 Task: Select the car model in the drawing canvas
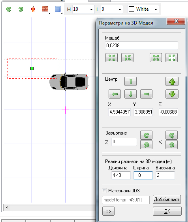(69, 82)
